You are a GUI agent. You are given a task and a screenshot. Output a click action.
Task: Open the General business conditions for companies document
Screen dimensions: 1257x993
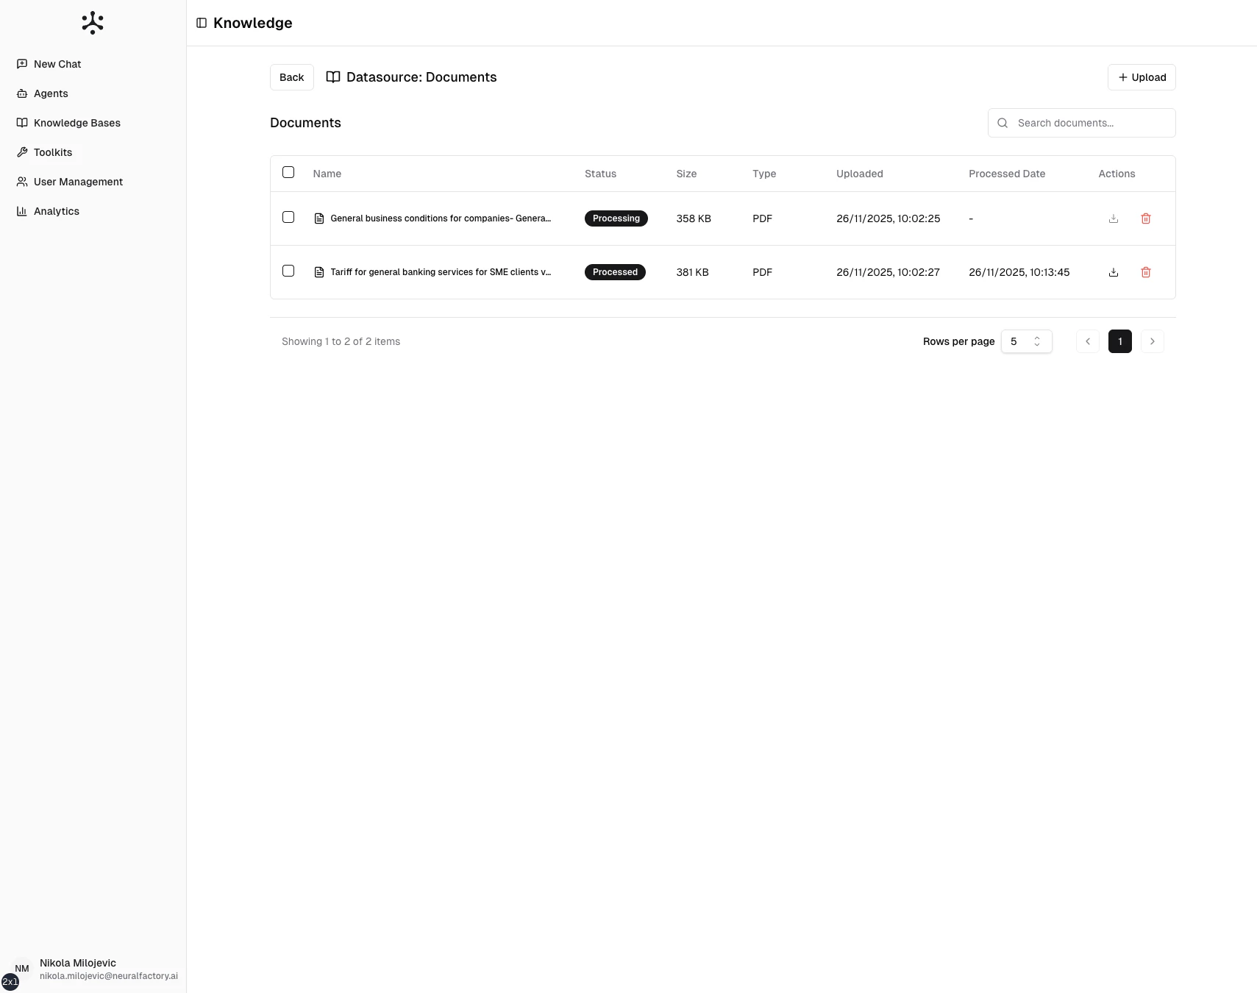[x=441, y=218]
